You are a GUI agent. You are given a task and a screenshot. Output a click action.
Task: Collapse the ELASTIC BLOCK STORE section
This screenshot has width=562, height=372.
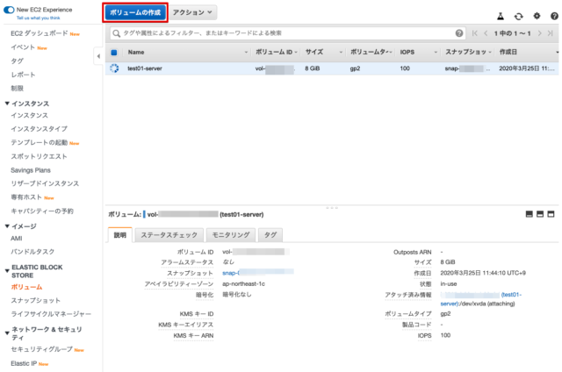tap(7, 271)
